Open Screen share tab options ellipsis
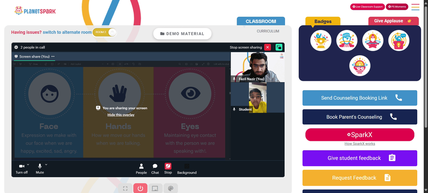 click(x=53, y=56)
